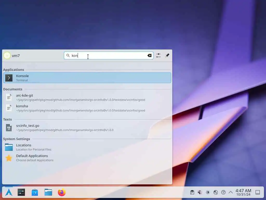Open the application launcher on the taskbar
The height and width of the screenshot is (200, 266).
click(x=9, y=192)
